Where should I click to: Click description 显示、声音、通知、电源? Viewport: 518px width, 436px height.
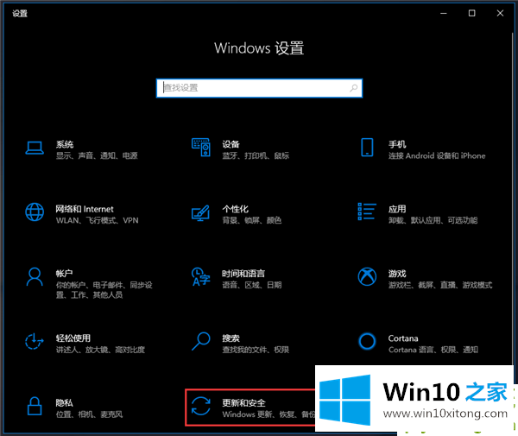pos(97,155)
